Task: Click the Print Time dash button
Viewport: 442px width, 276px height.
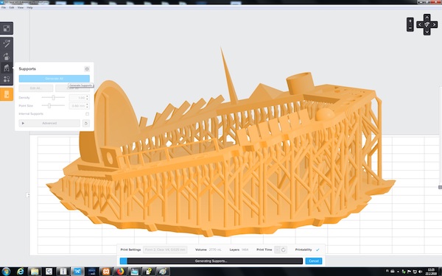Action: pyautogui.click(x=277, y=250)
